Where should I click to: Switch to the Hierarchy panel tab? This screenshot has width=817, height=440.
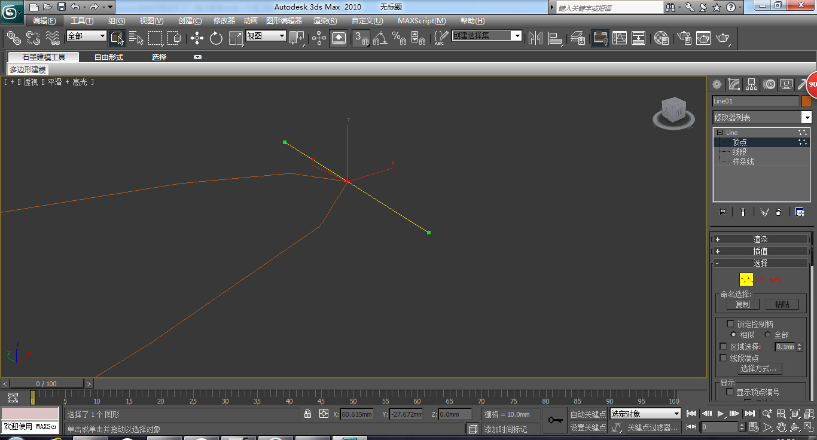point(752,84)
